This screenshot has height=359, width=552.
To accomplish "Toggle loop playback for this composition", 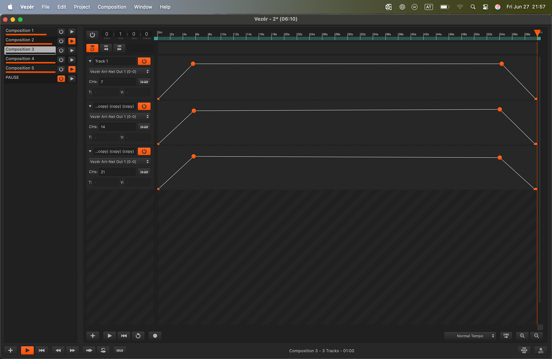I will coord(138,336).
